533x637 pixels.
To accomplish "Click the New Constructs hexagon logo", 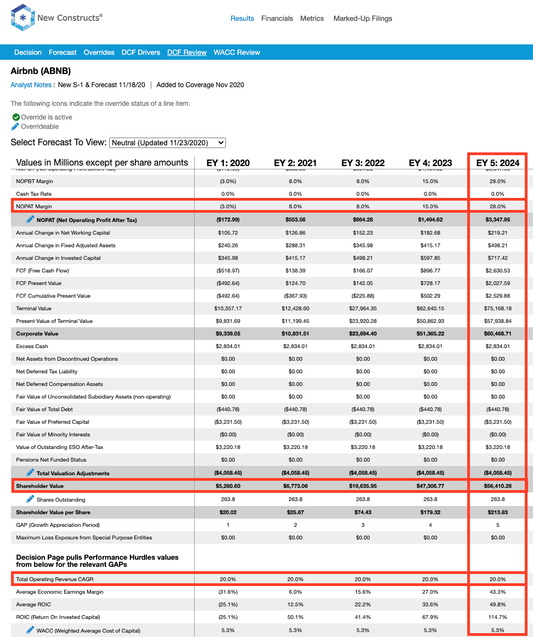I will pos(22,18).
